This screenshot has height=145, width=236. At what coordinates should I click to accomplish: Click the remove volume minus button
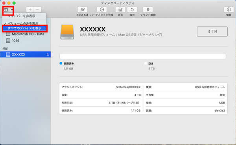[37, 10]
